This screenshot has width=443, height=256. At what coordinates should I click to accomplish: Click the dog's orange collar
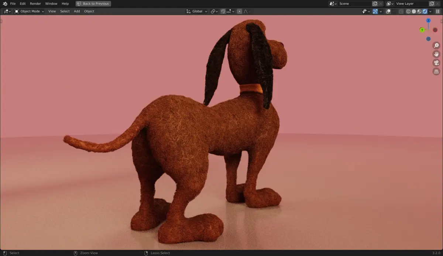[x=251, y=88]
